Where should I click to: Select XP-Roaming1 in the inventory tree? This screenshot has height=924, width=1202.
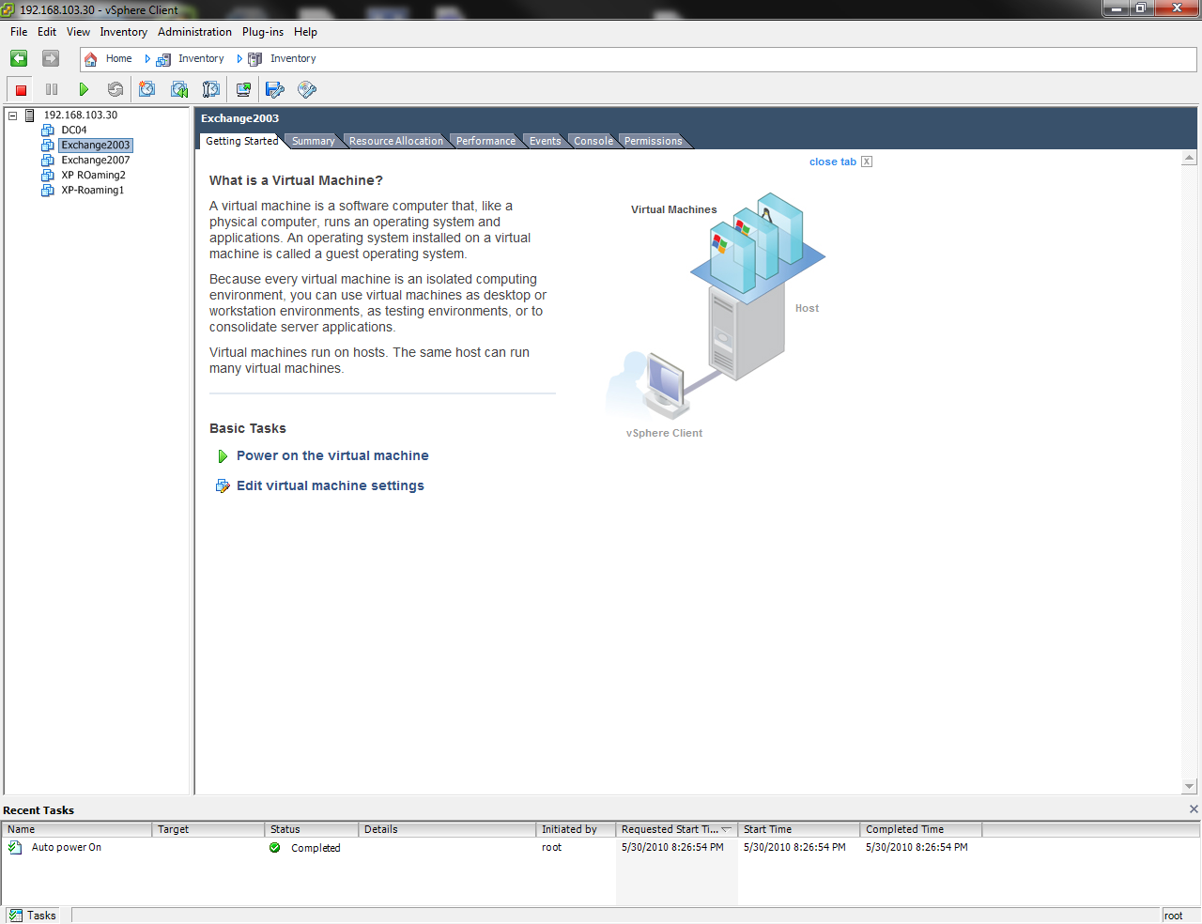(92, 191)
